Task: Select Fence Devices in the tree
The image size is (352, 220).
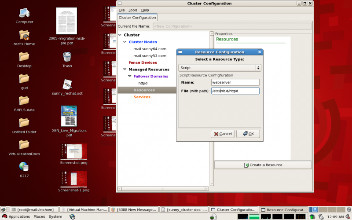Action: point(143,62)
